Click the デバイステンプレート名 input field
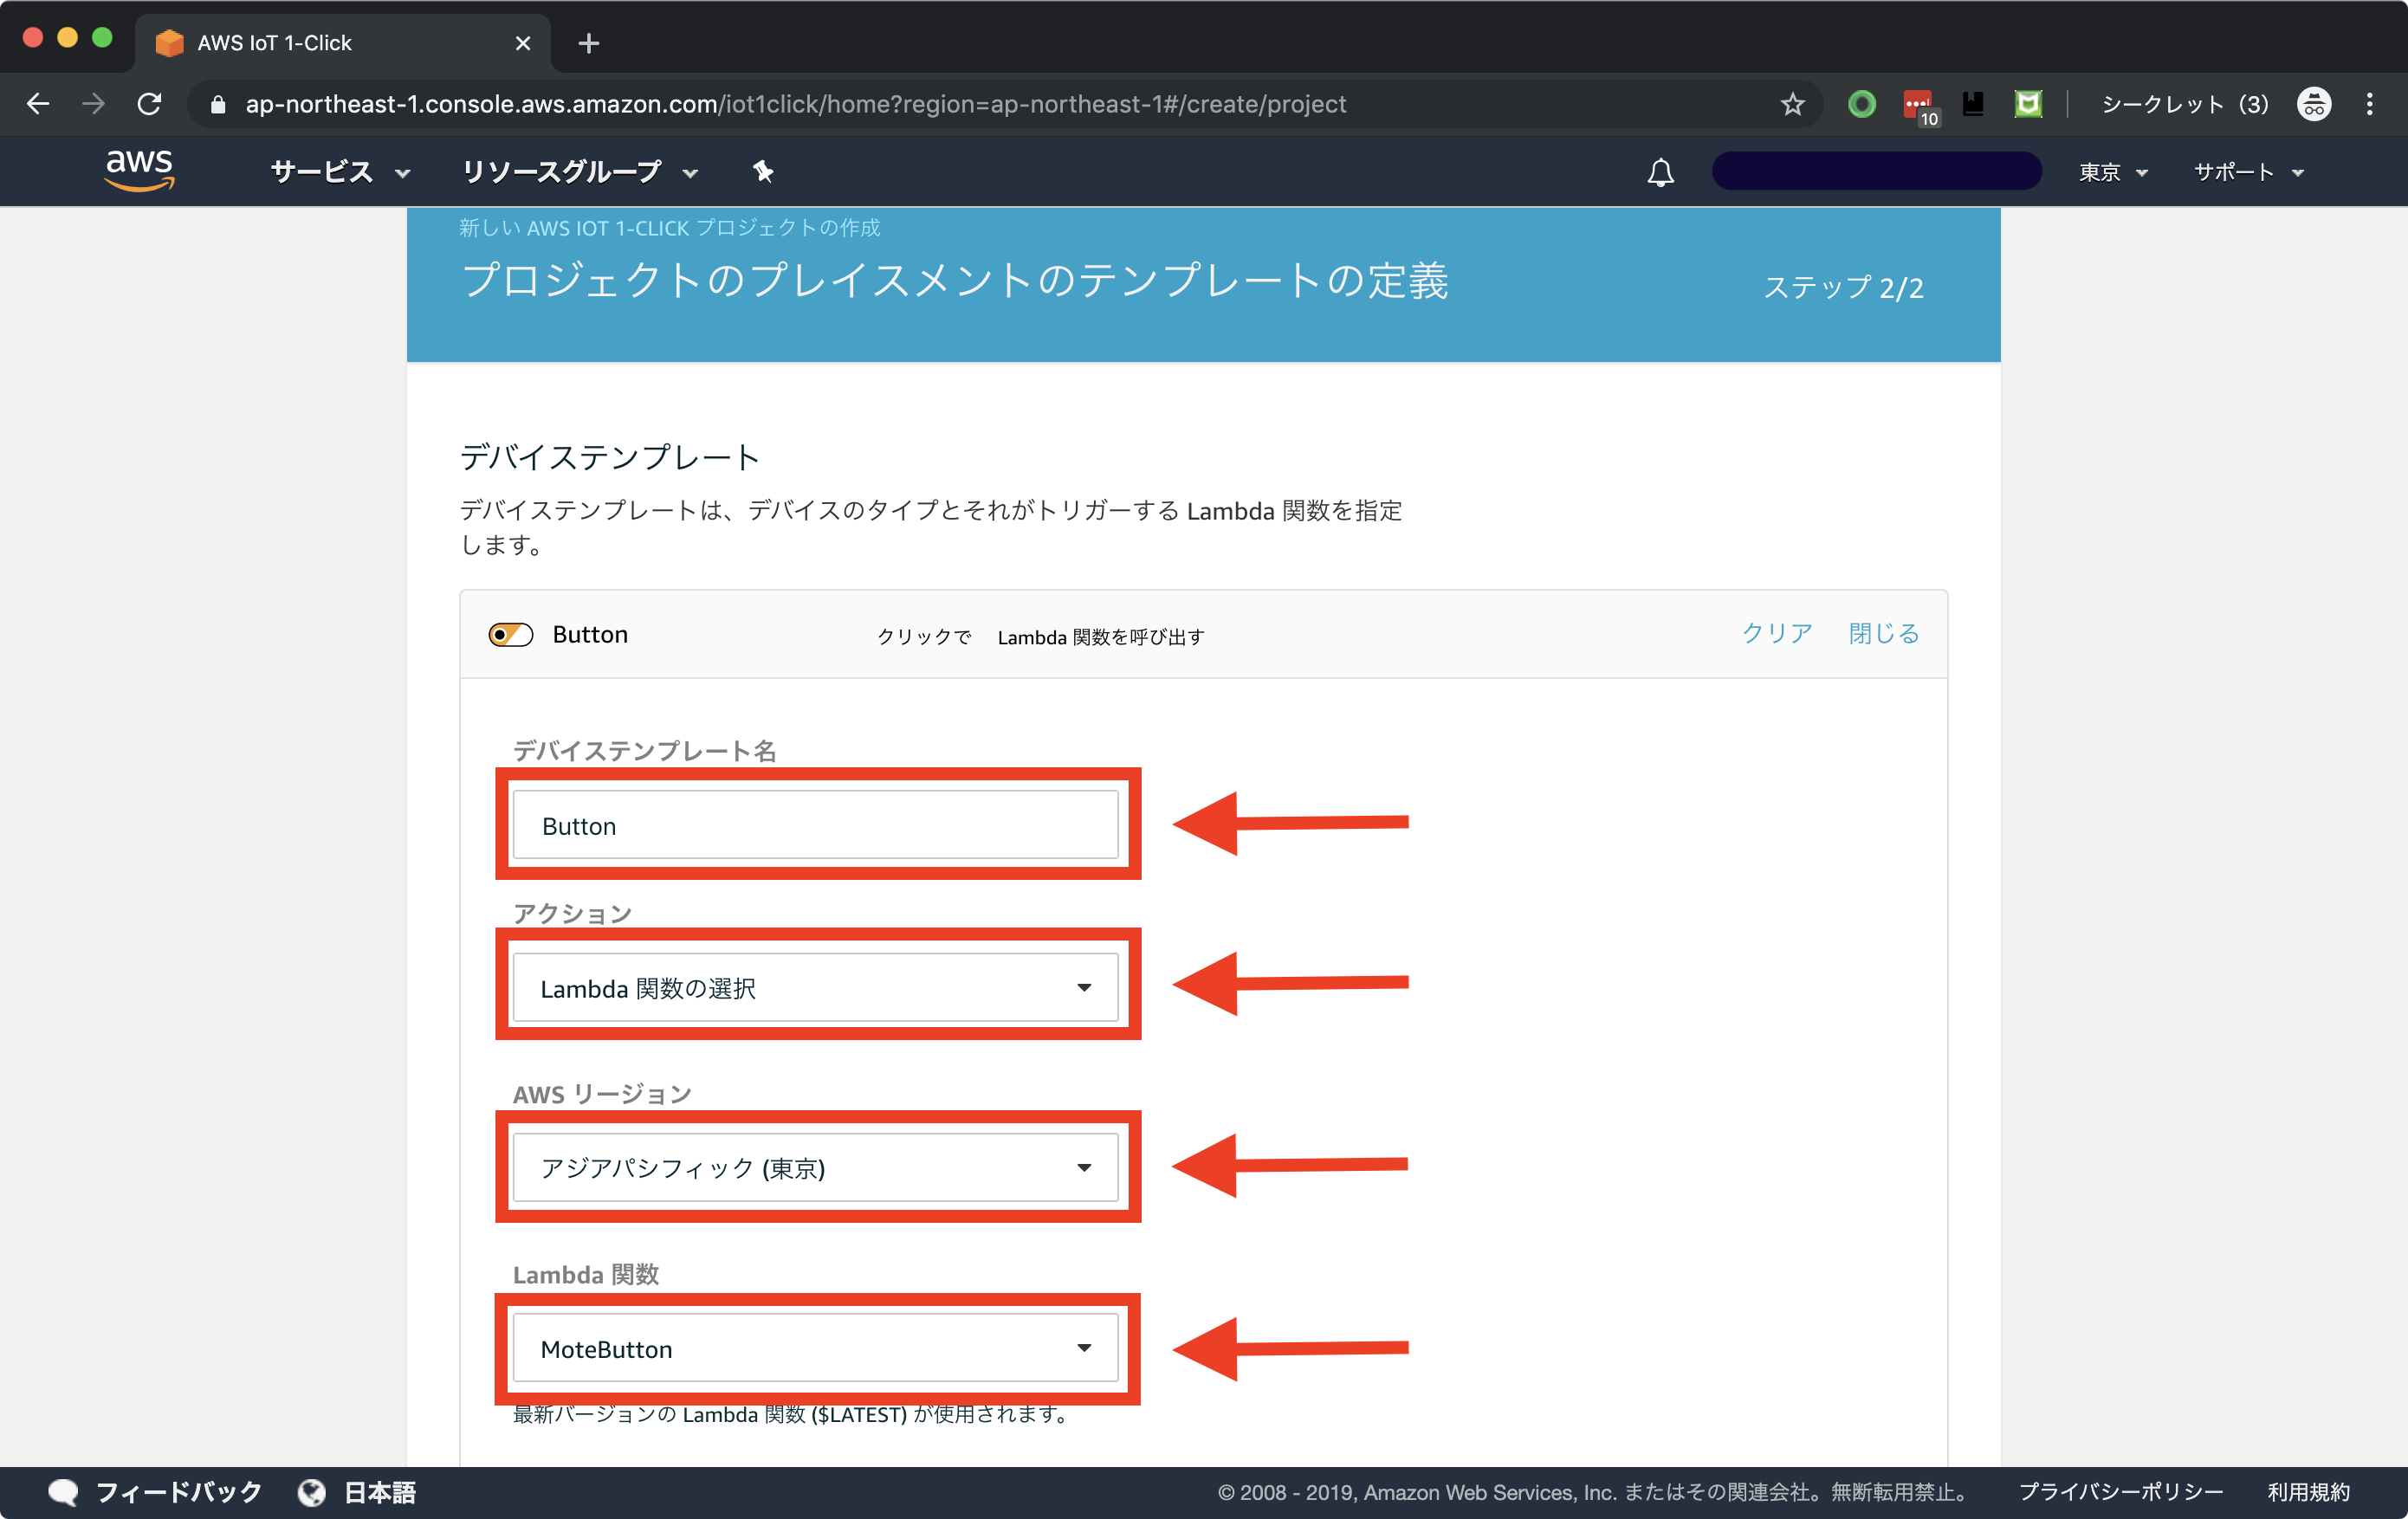This screenshot has height=1519, width=2408. click(x=815, y=825)
